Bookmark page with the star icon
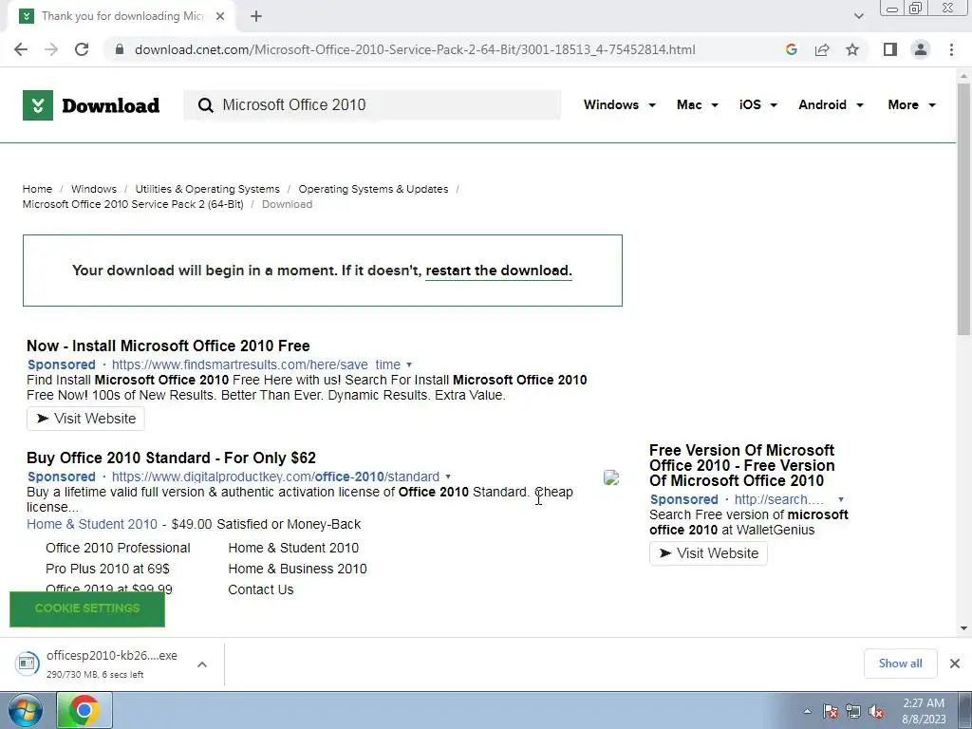The height and width of the screenshot is (729, 972). click(x=852, y=49)
